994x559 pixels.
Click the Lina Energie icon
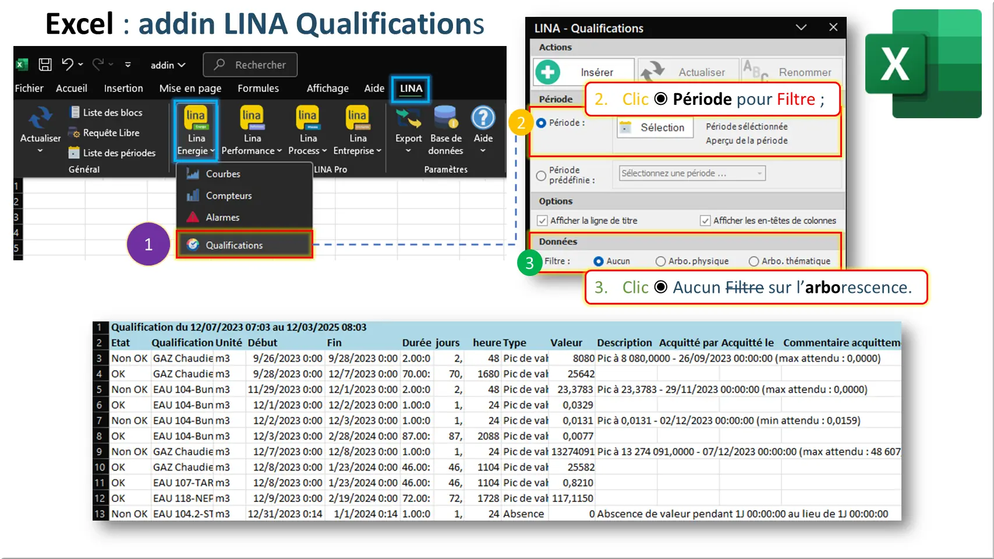pyautogui.click(x=196, y=117)
